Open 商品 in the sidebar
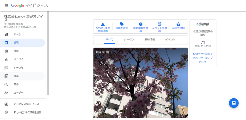 coord(22,84)
